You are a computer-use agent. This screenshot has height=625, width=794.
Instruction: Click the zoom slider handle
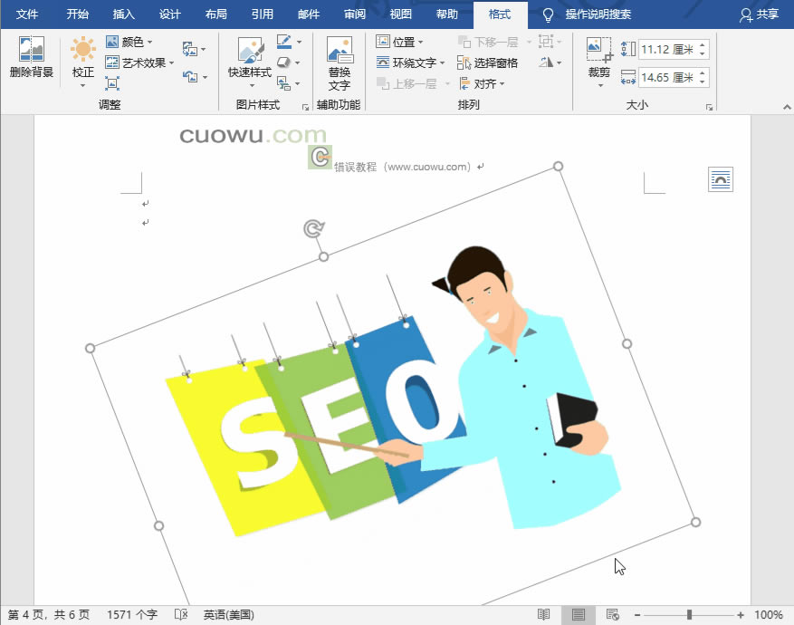click(689, 615)
